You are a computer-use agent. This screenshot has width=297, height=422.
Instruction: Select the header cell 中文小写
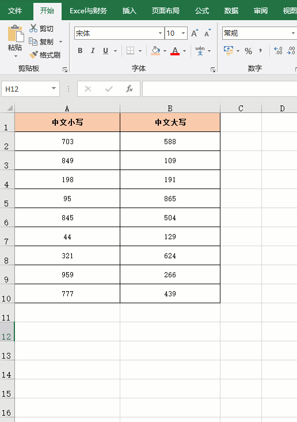(67, 122)
